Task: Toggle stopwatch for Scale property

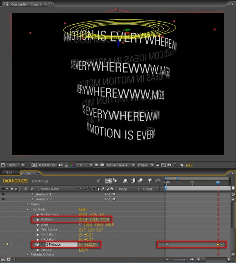Action: [x=37, y=224]
